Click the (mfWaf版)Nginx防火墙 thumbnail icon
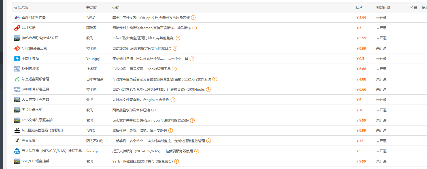 tap(17, 38)
